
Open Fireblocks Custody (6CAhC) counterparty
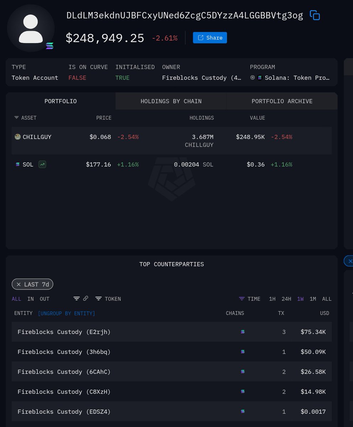(64, 372)
